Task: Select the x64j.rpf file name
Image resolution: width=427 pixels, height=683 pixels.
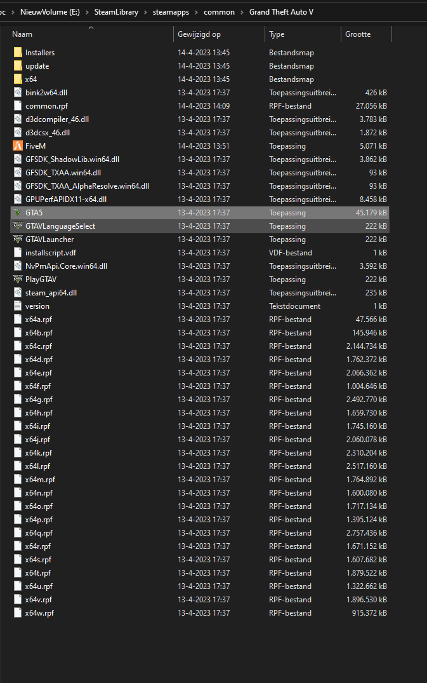Action: coord(37,440)
